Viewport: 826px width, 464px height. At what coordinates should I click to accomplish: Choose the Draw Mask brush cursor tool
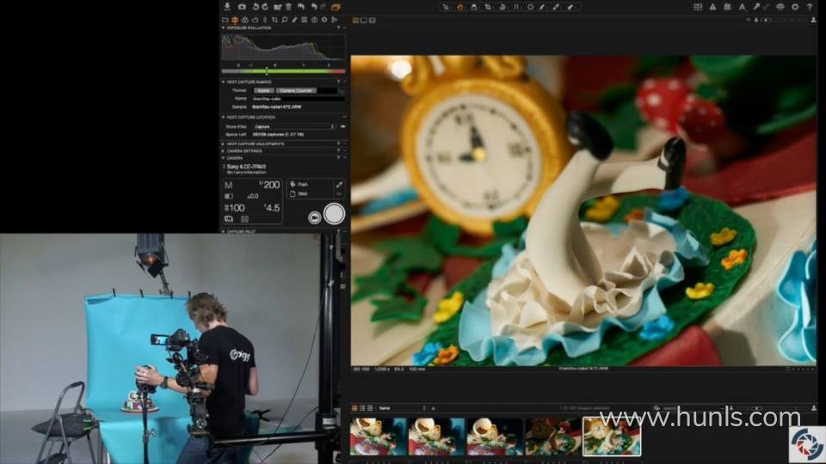coord(543,7)
